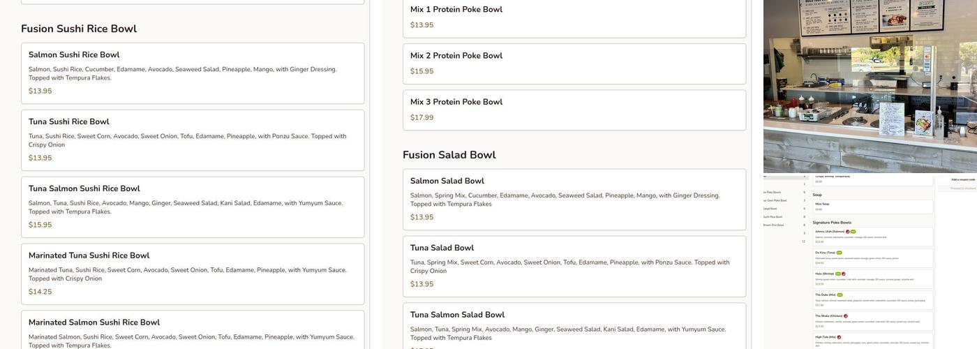The width and height of the screenshot is (977, 349).
Task: Pick the Marinated Tuna Sushi Rice Bowl title
Action: tap(89, 256)
